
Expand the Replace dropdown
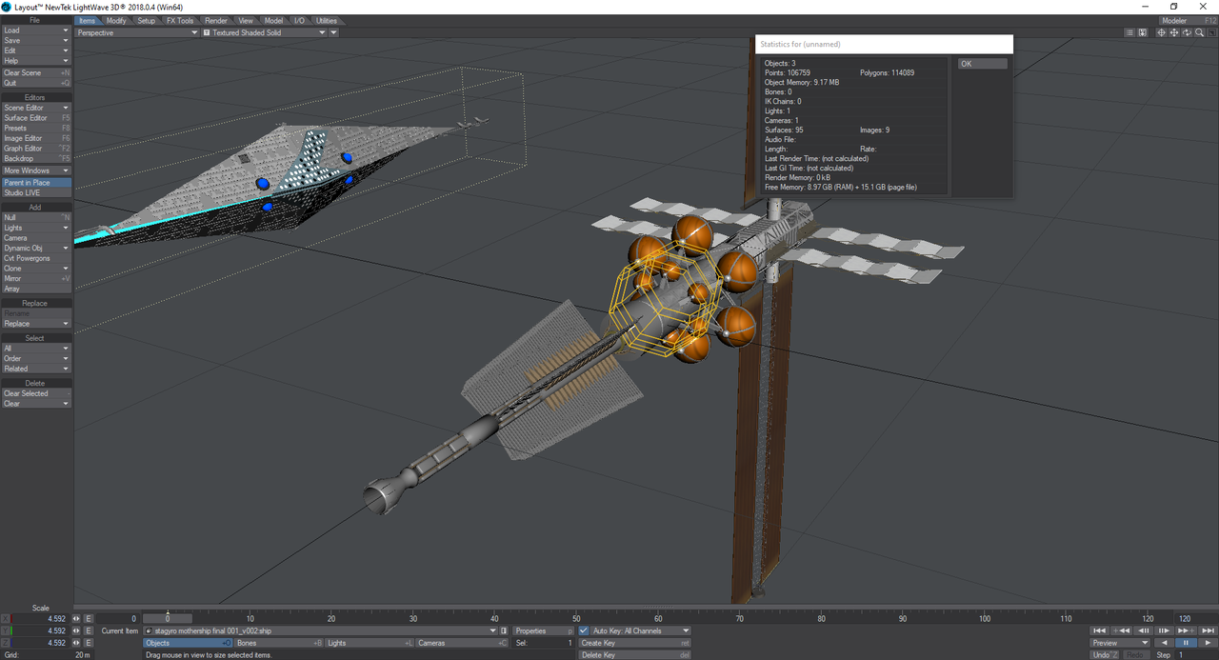(36, 324)
